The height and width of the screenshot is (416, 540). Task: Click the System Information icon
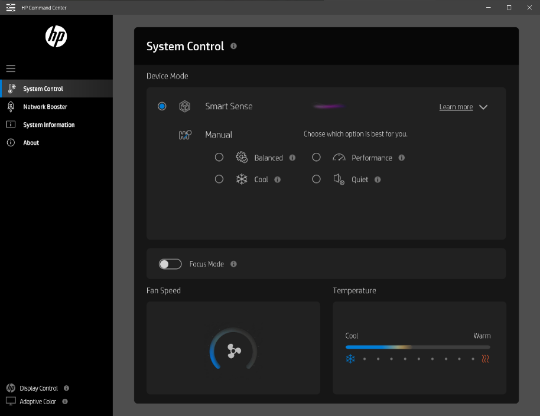tap(11, 125)
